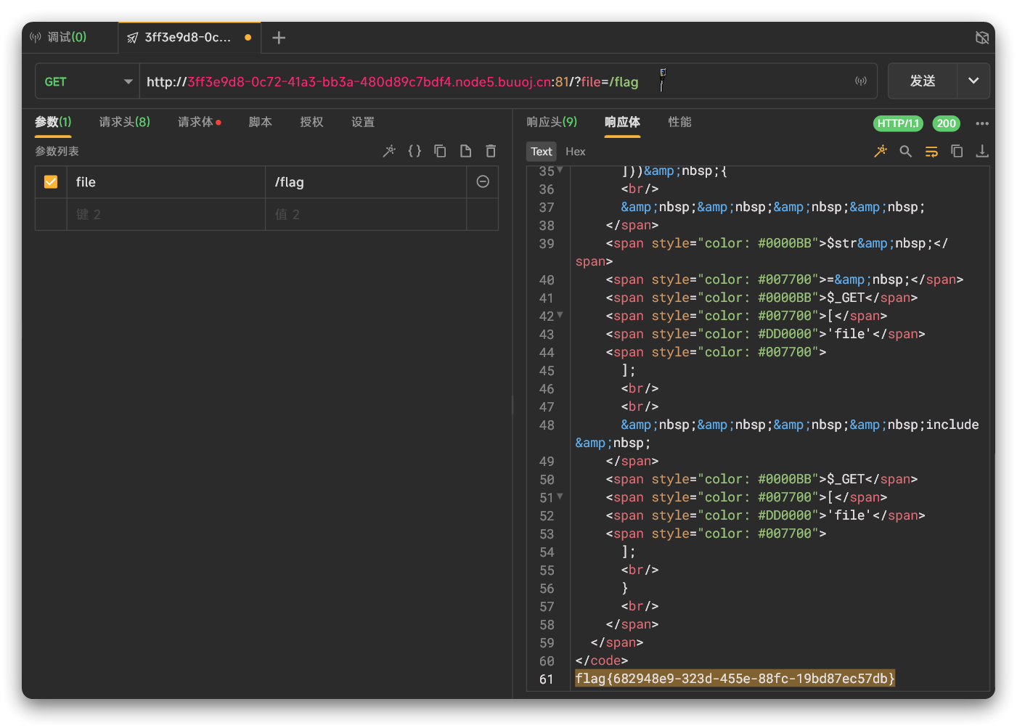Switch to the 请求头(8) tab
This screenshot has height=728, width=1017.
[125, 122]
